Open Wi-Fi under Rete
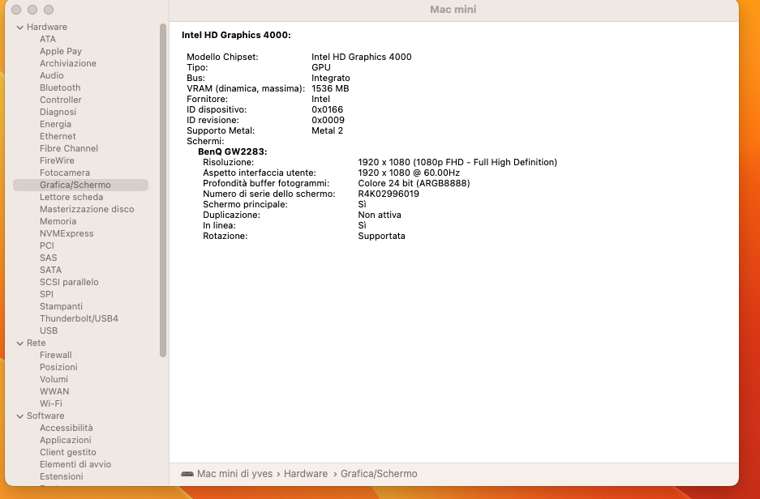 [50, 403]
